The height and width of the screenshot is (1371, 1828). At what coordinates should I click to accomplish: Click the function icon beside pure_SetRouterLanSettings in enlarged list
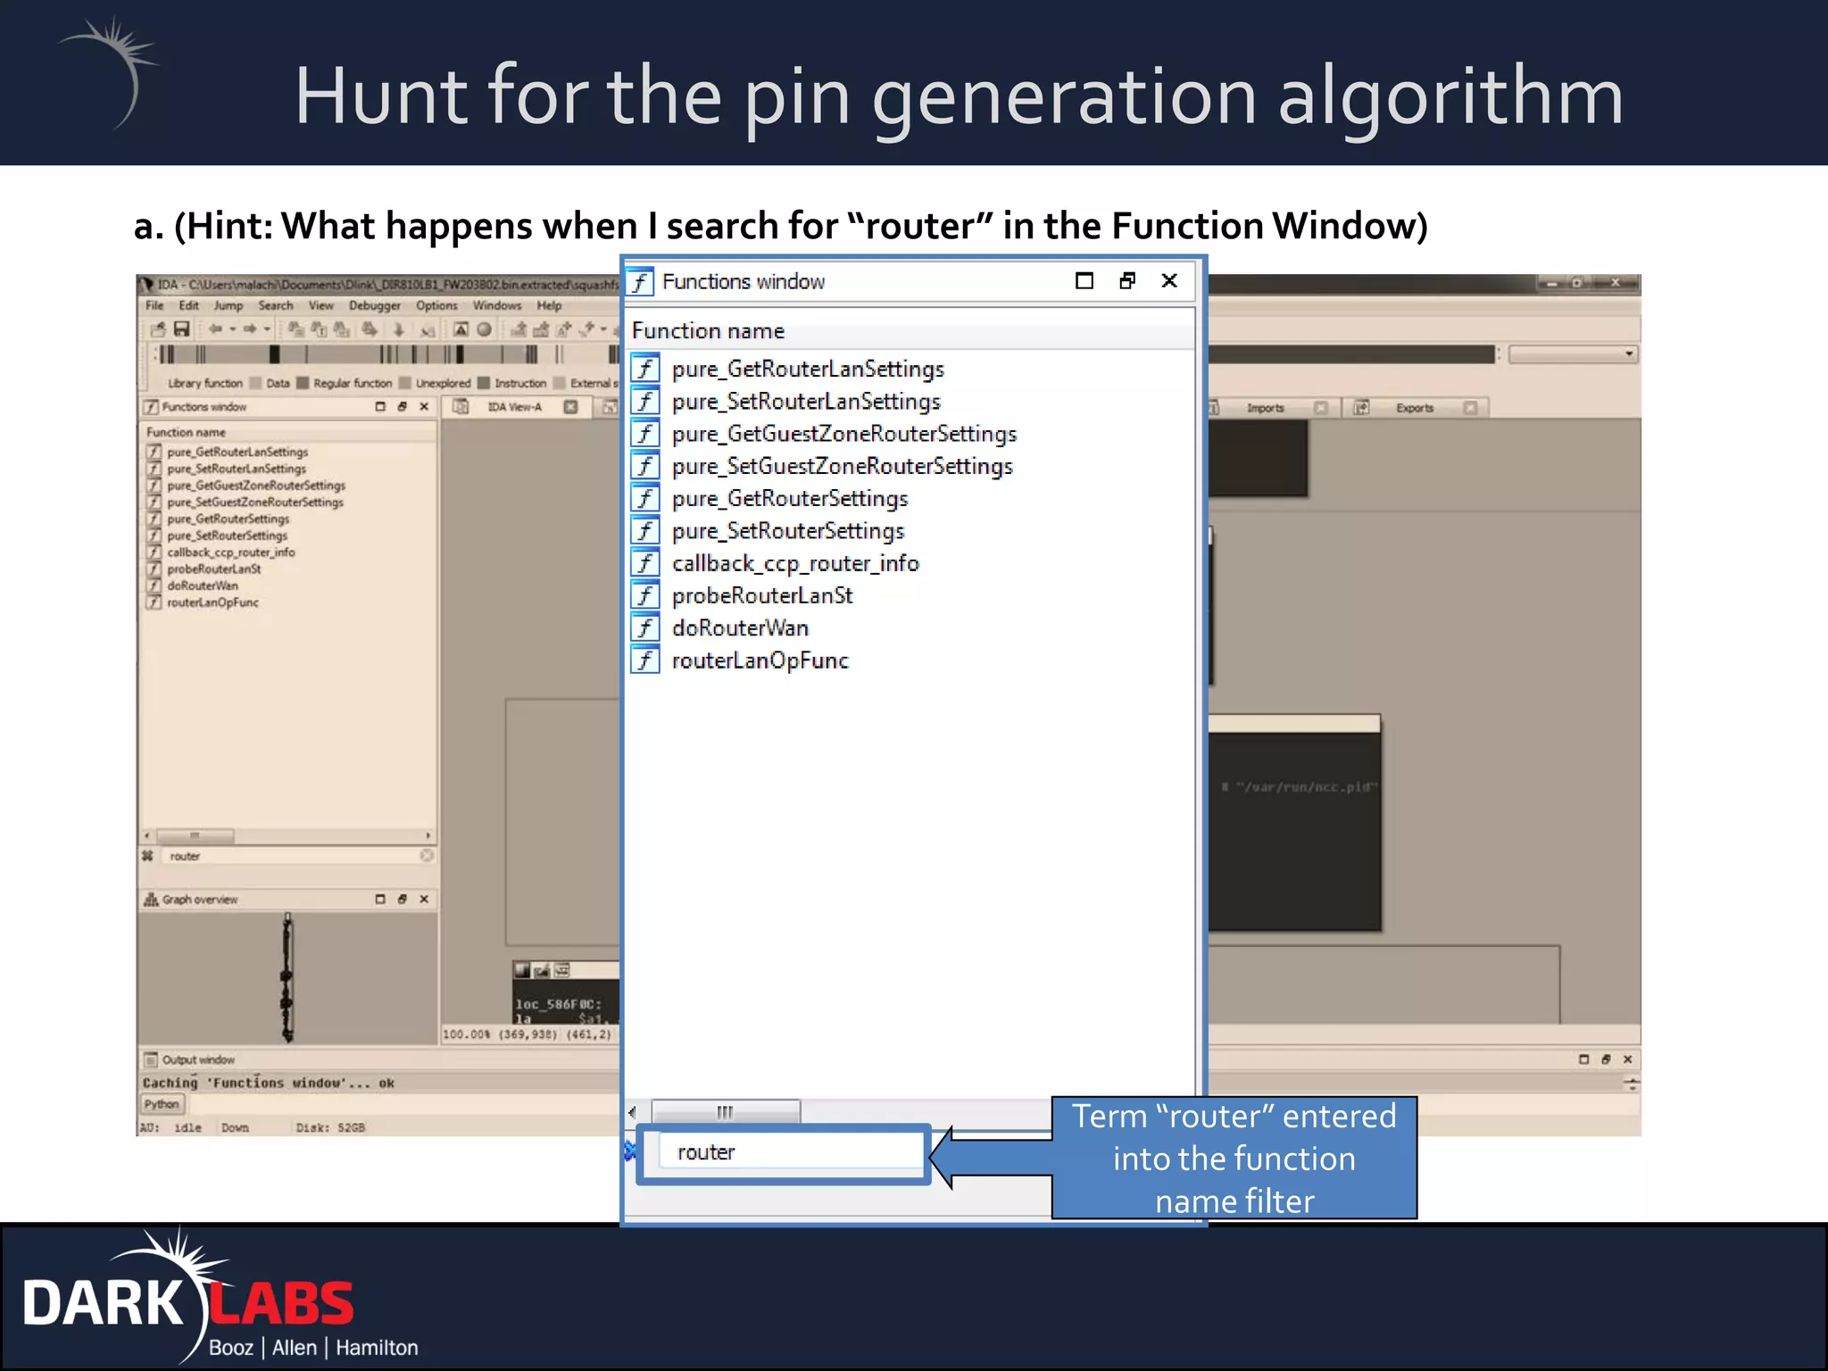coord(645,401)
